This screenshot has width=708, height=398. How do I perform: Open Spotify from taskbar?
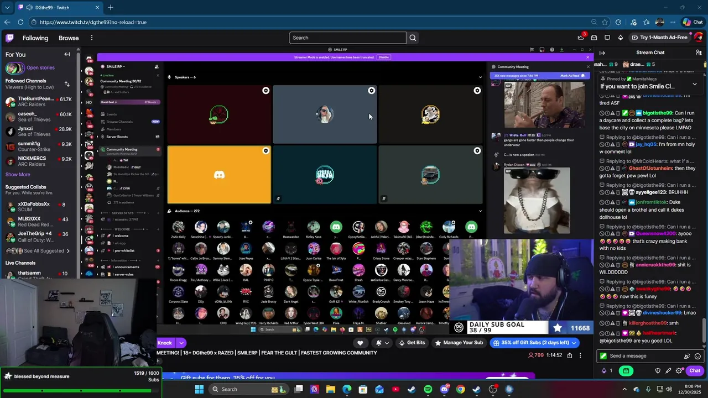[x=428, y=389]
